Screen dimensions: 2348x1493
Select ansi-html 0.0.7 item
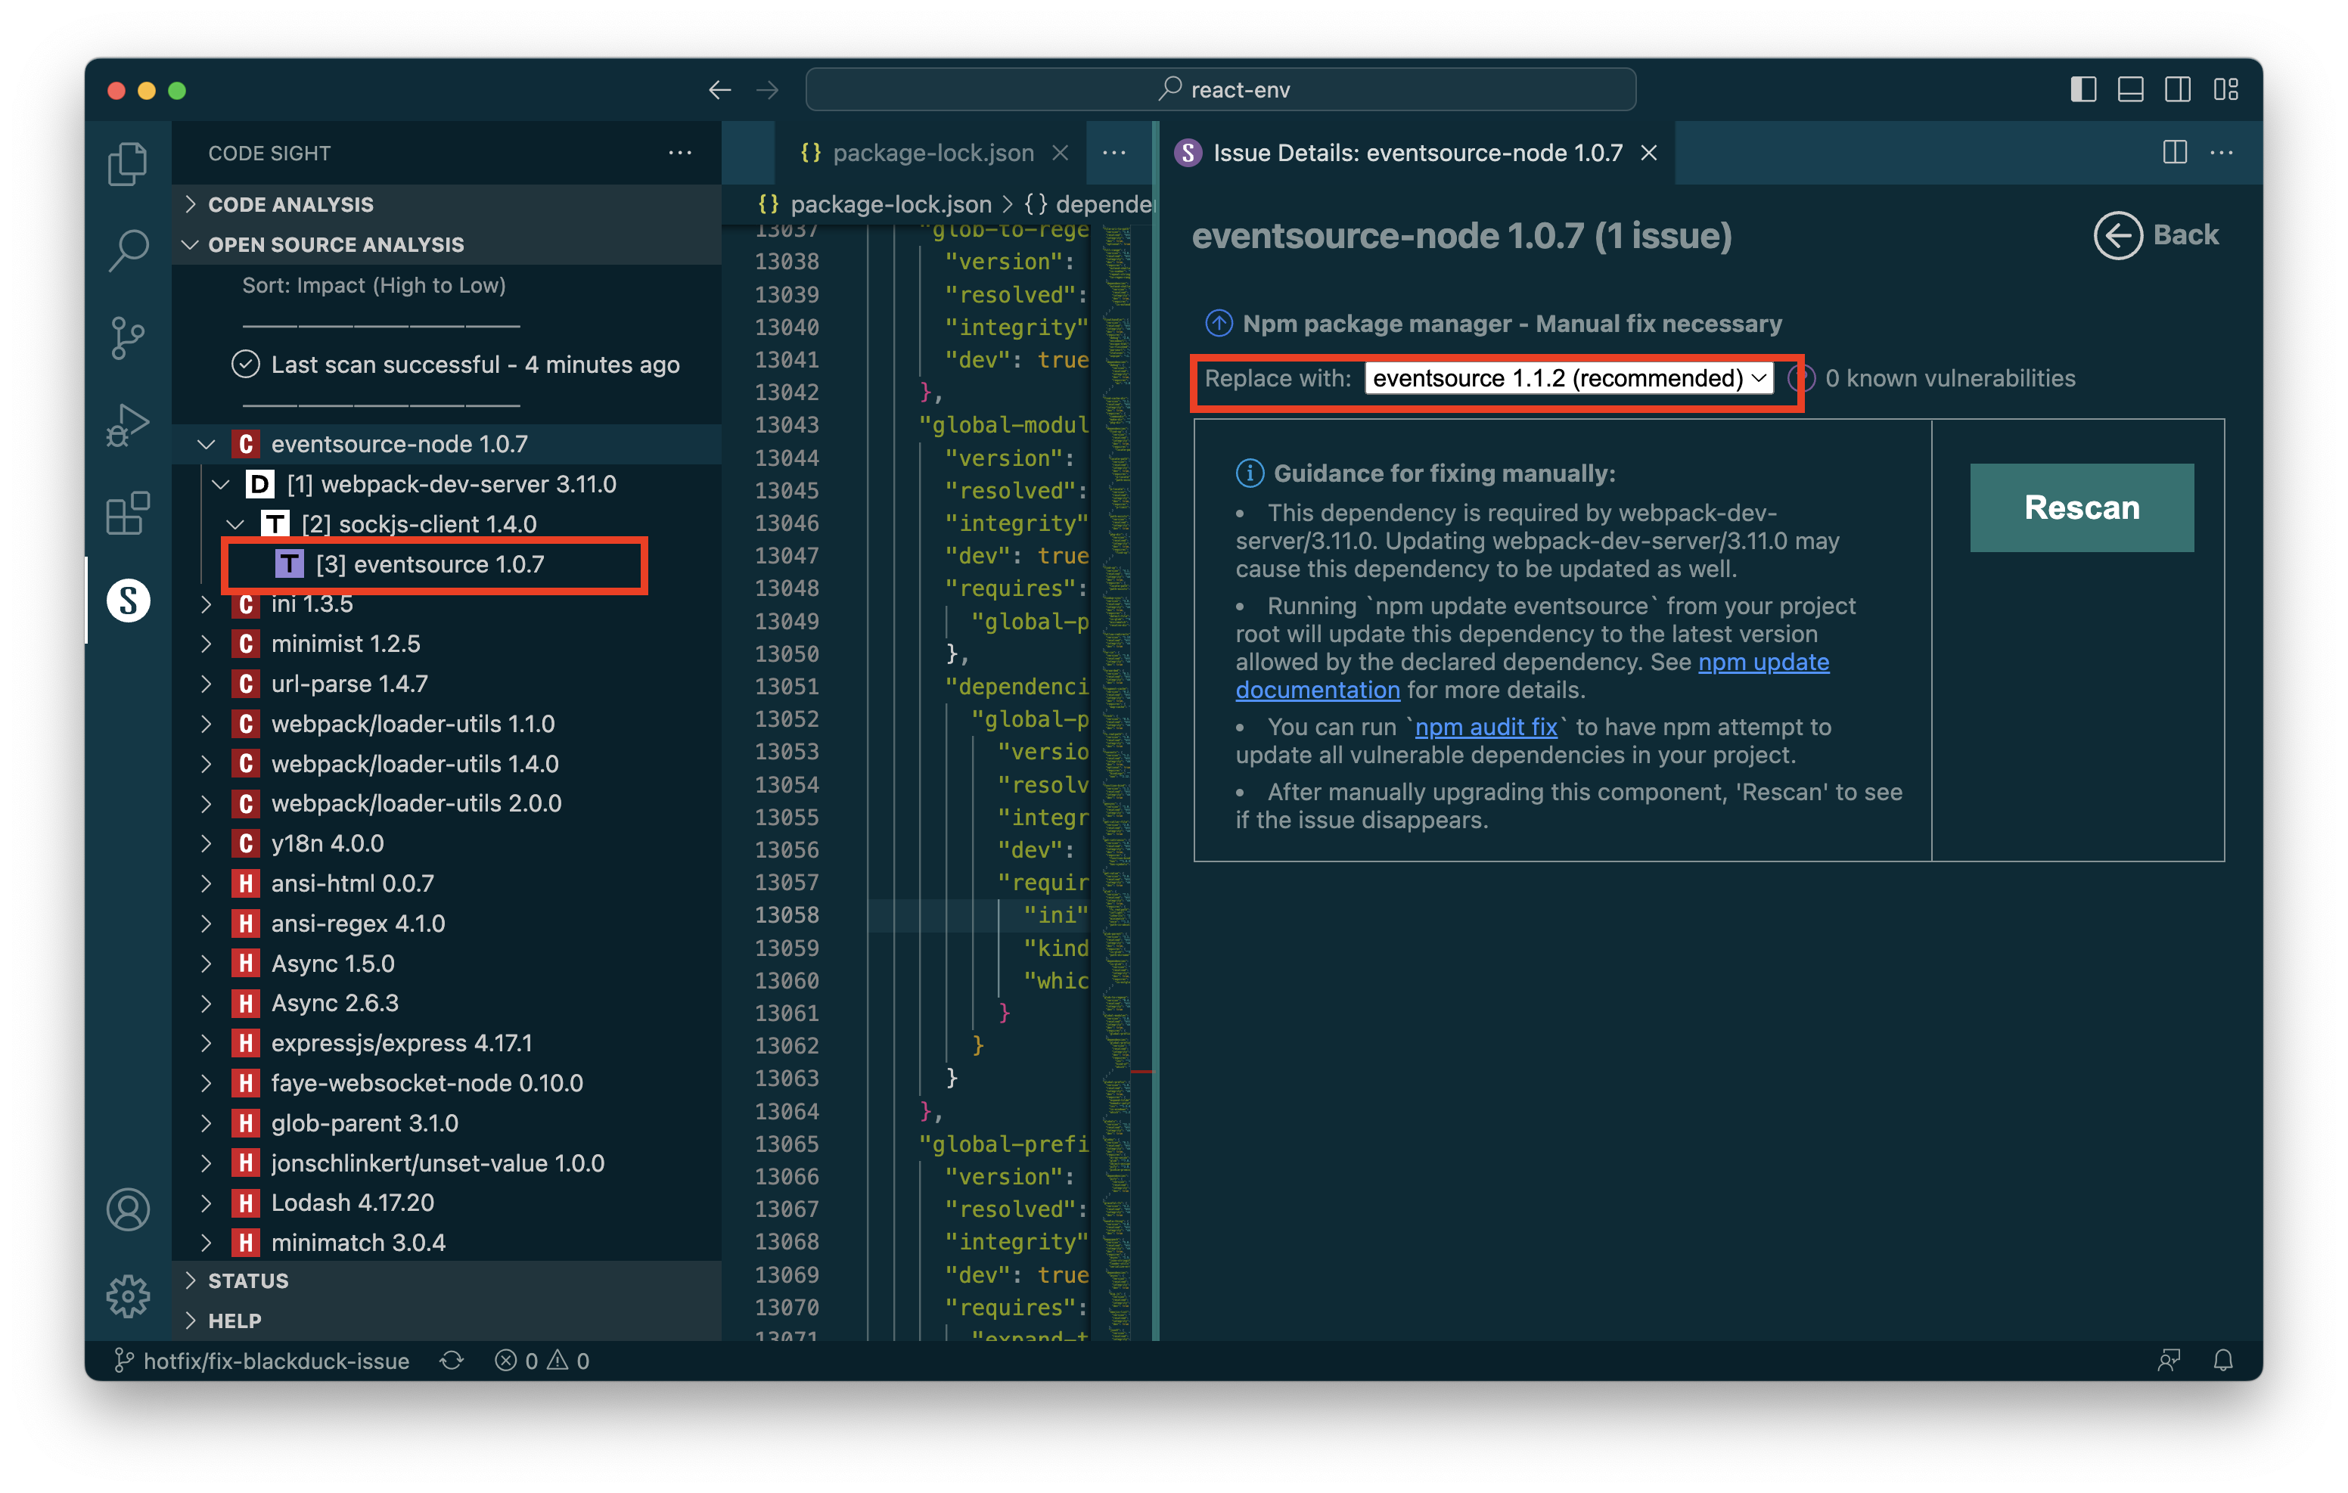(446, 883)
